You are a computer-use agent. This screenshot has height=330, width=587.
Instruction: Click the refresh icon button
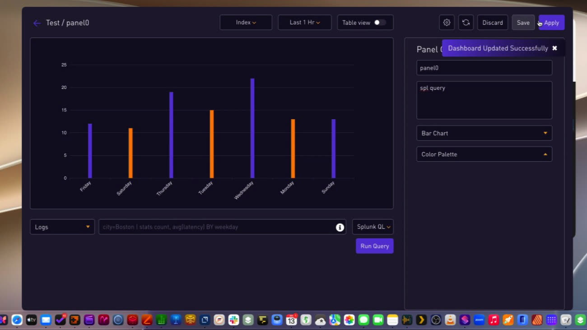(x=466, y=23)
